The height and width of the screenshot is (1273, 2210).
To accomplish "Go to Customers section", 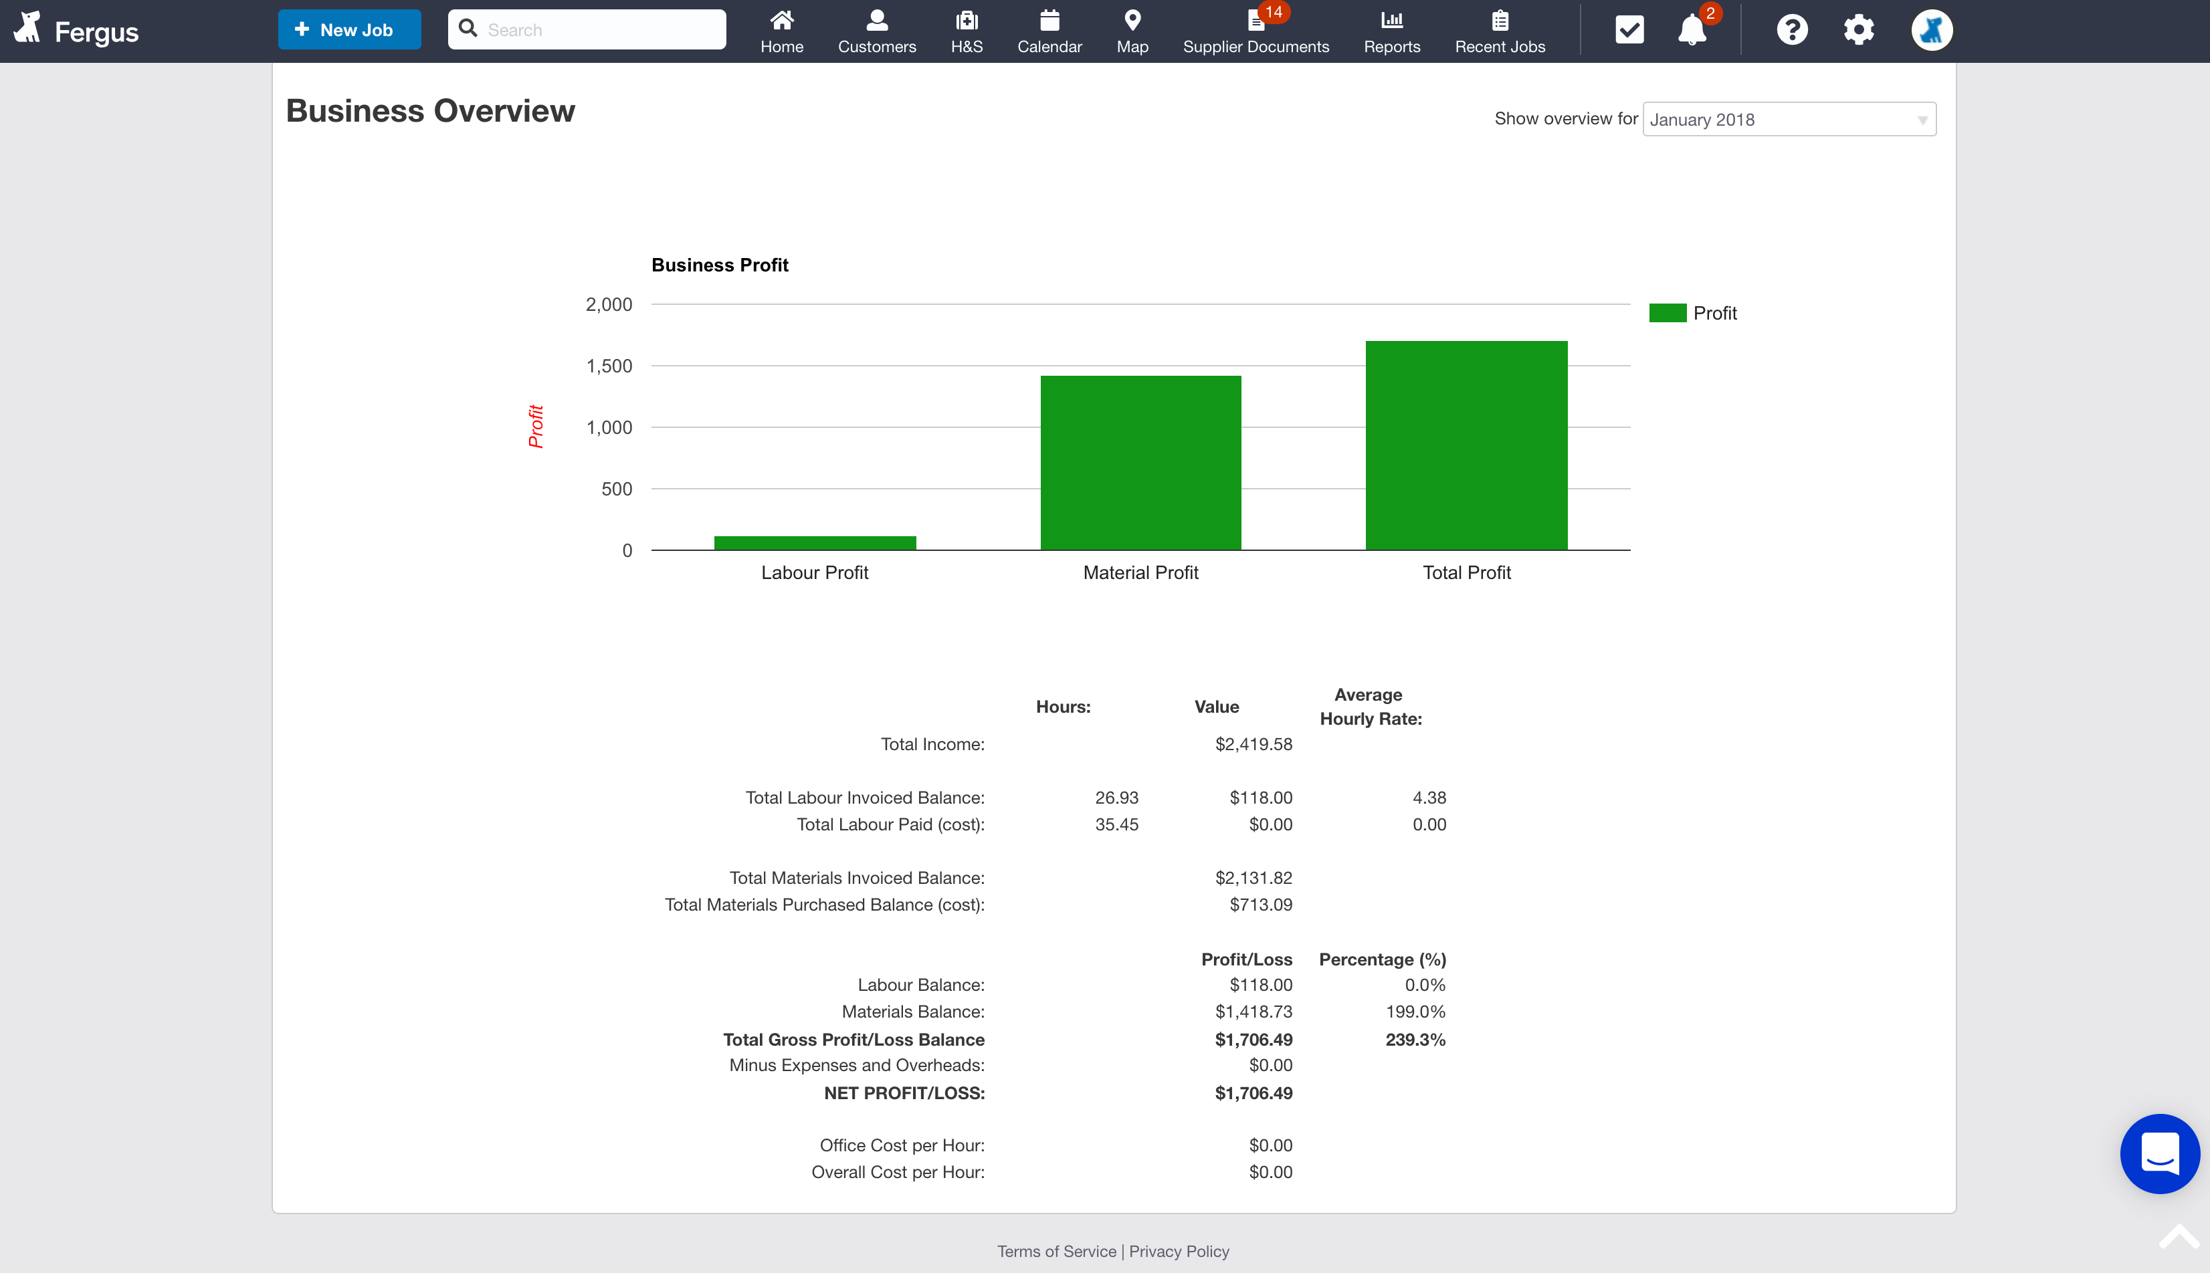I will (876, 31).
